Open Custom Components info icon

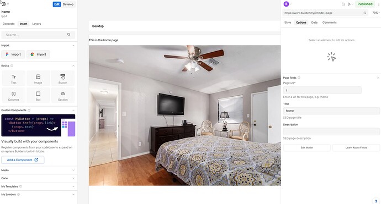pyautogui.click(x=29, y=110)
